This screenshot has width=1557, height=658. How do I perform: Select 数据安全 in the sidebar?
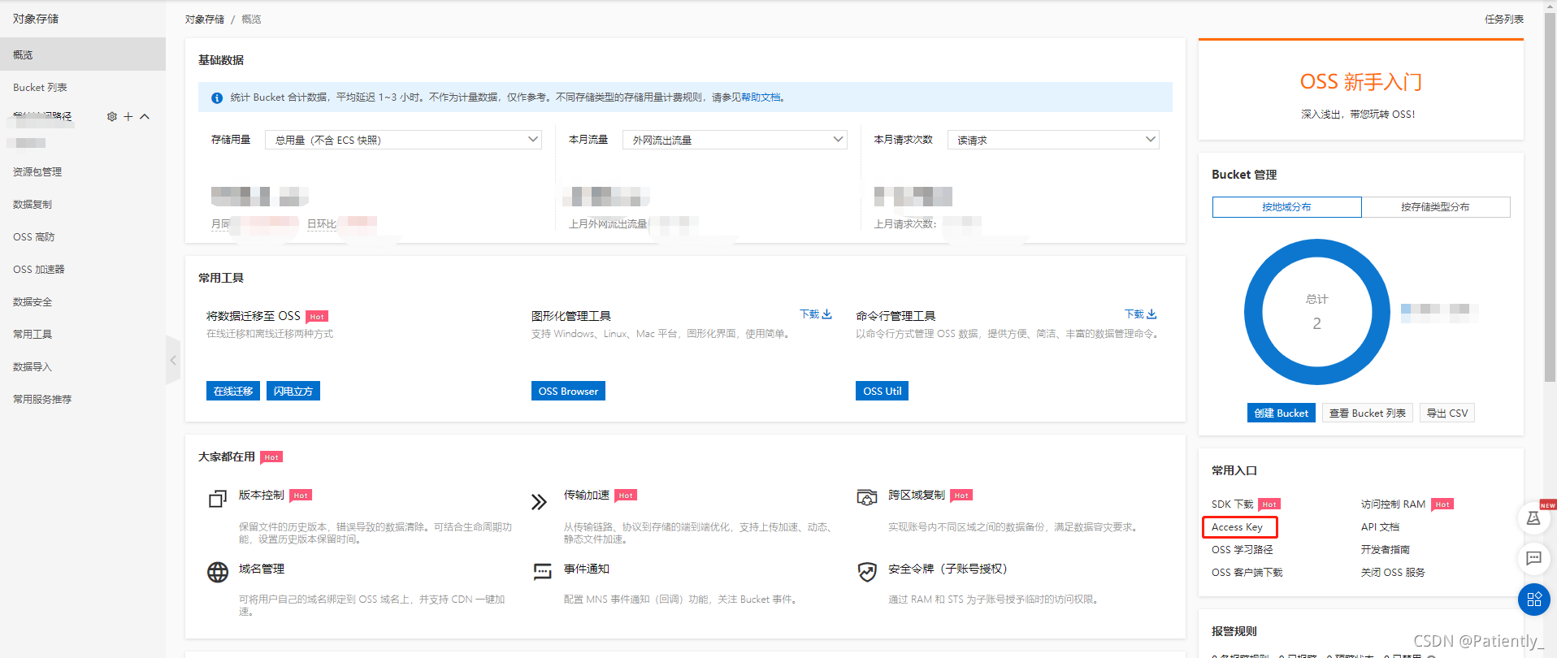click(x=83, y=301)
